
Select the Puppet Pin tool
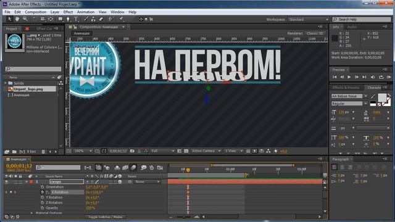coord(121,19)
